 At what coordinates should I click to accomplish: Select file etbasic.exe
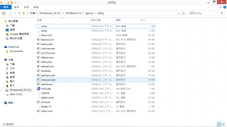click(x=96, y=58)
